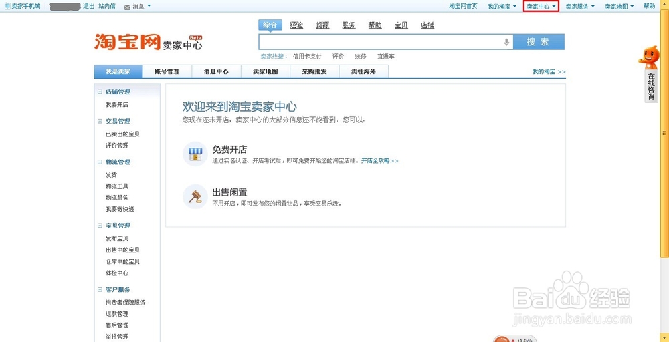Image resolution: width=669 pixels, height=342 pixels.
Task: Open 退款管理 in sidebar
Action: click(117, 315)
